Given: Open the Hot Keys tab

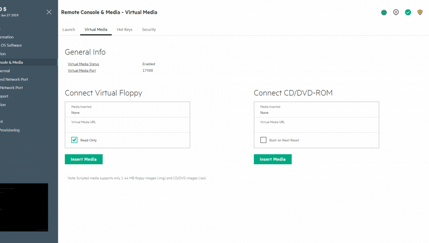Looking at the screenshot, I should click(125, 30).
